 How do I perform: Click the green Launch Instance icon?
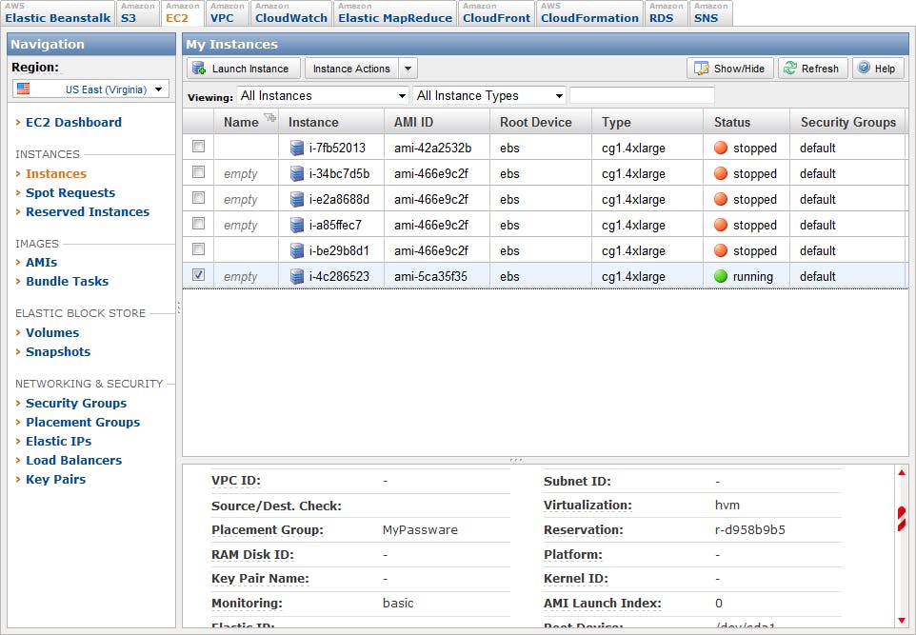point(197,68)
